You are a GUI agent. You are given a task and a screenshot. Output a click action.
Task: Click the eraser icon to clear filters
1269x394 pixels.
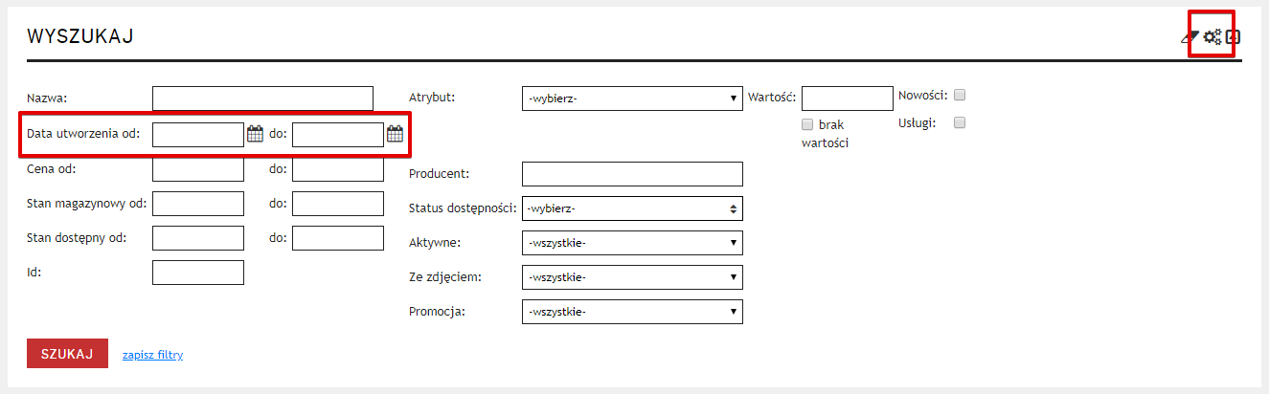[1190, 37]
